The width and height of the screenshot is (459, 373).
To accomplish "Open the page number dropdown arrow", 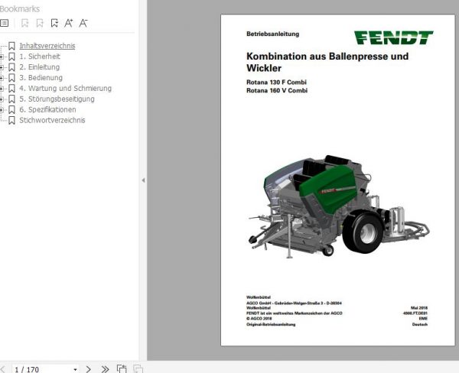I will coord(75,369).
